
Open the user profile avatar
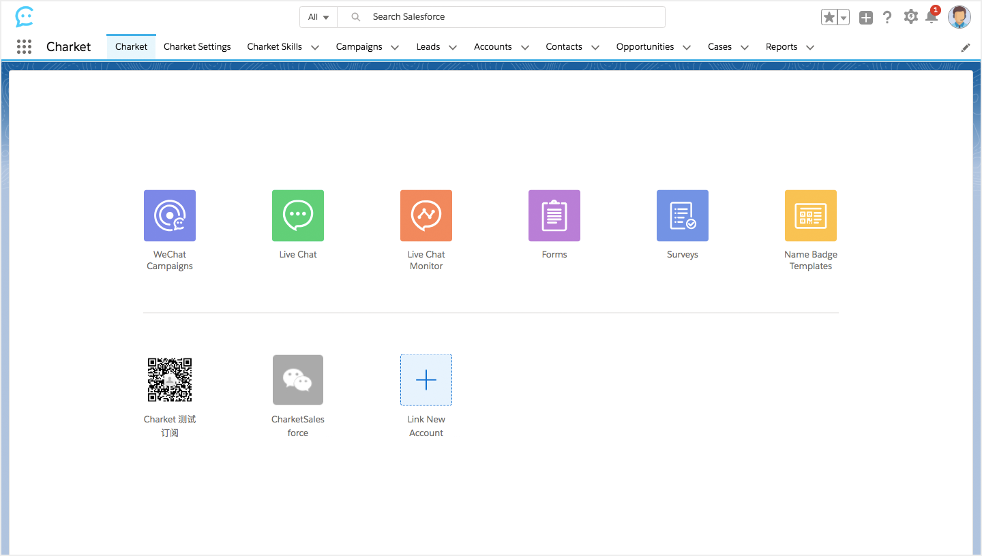point(959,17)
